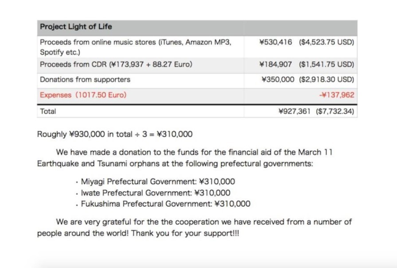Click the "We are very grateful" sentence
The width and height of the screenshot is (397, 268).
(204, 222)
